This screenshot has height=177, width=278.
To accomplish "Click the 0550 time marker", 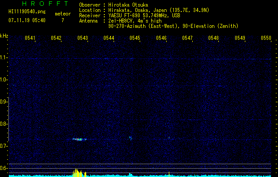I will [x=266, y=38].
